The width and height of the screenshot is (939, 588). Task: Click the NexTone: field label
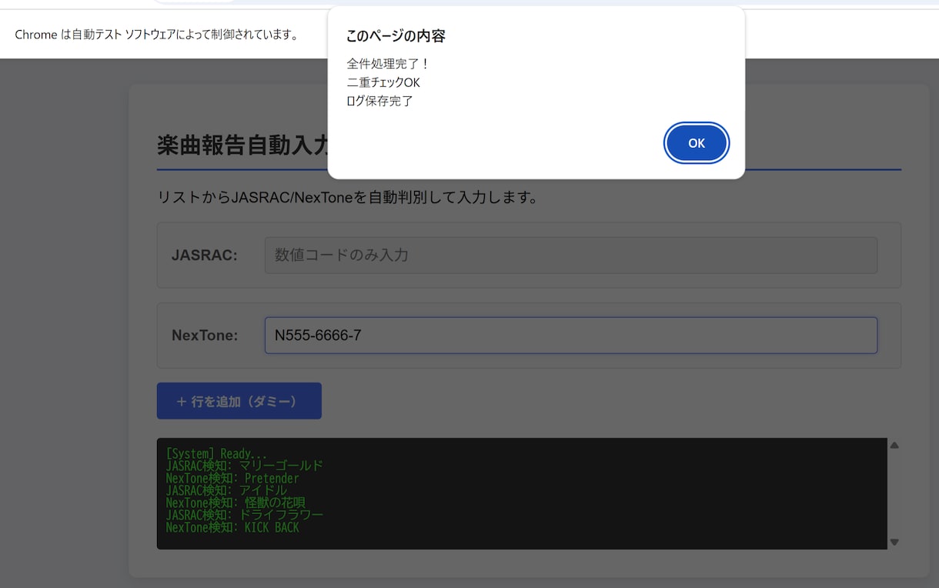pyautogui.click(x=205, y=336)
